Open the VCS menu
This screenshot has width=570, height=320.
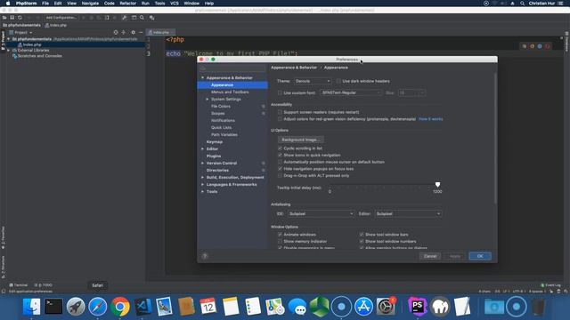tap(175, 4)
